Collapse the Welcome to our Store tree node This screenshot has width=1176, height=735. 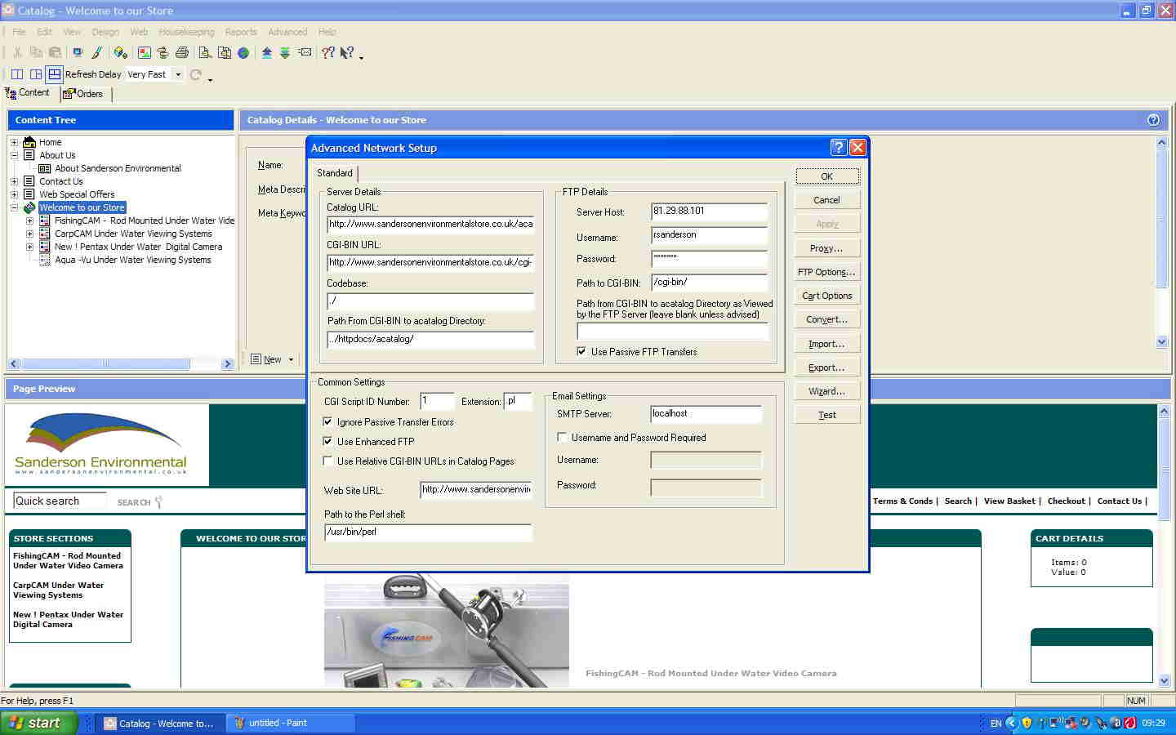(14, 207)
